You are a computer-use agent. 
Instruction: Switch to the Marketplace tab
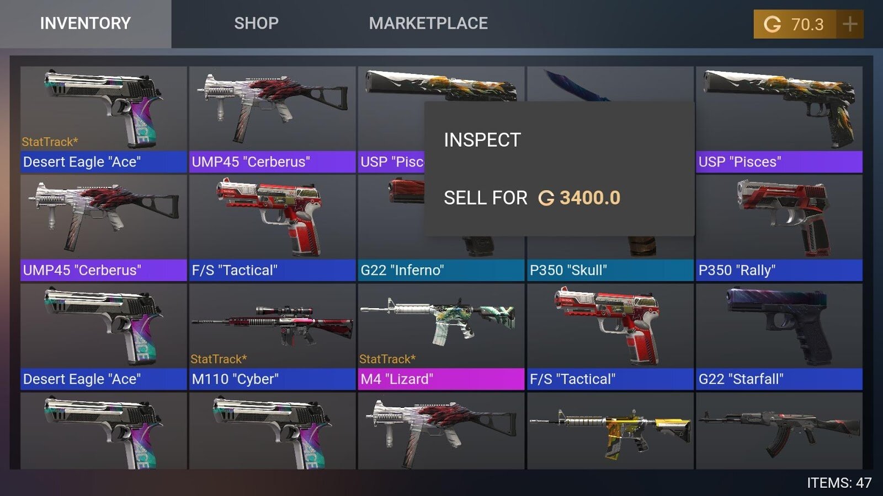click(428, 24)
